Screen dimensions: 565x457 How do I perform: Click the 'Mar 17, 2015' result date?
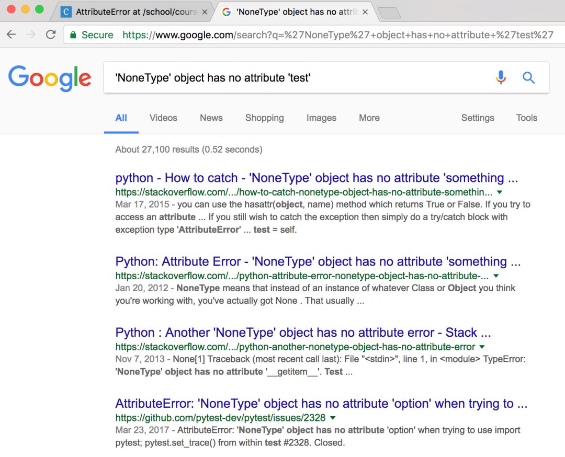pyautogui.click(x=142, y=204)
